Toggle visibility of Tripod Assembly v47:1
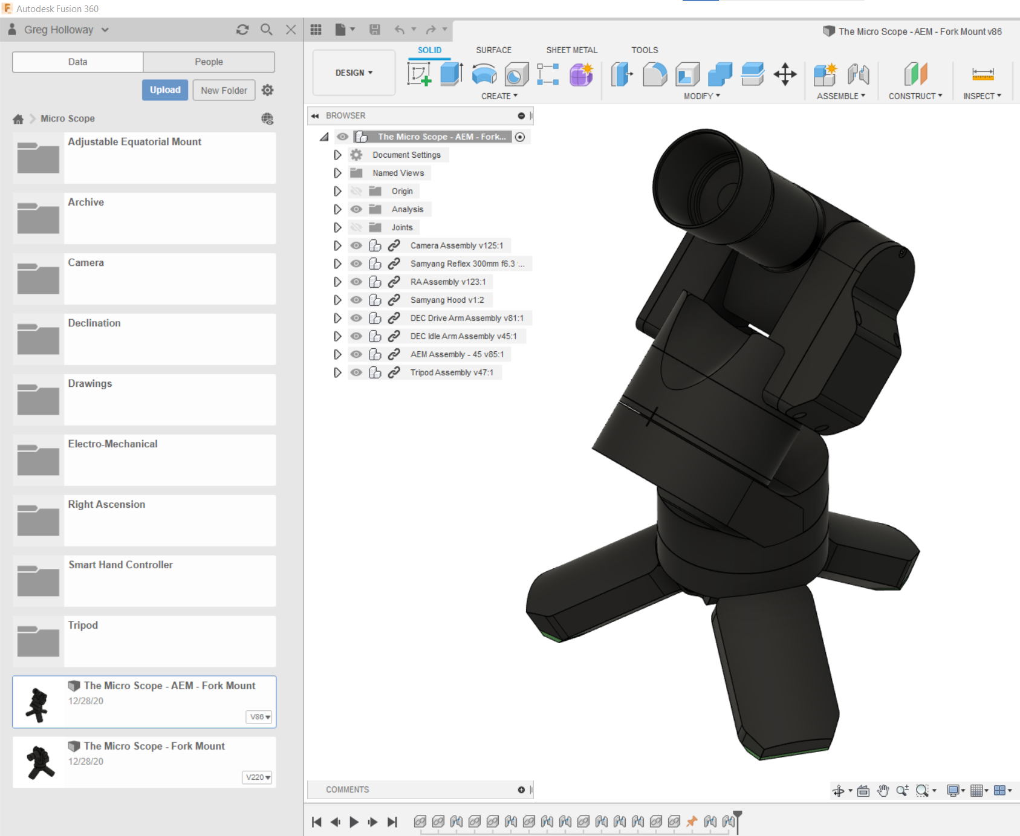The image size is (1020, 836). [356, 372]
